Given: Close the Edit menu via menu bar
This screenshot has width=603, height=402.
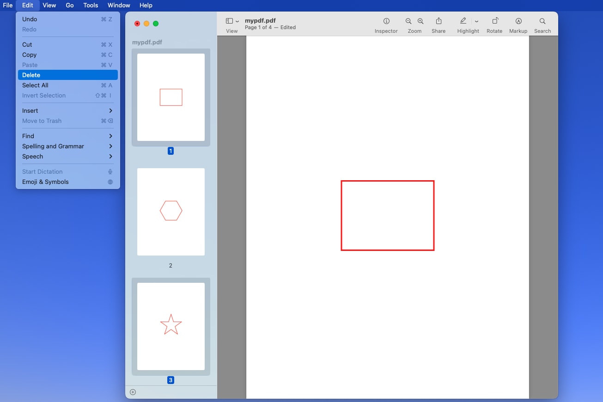Looking at the screenshot, I should pyautogui.click(x=28, y=5).
